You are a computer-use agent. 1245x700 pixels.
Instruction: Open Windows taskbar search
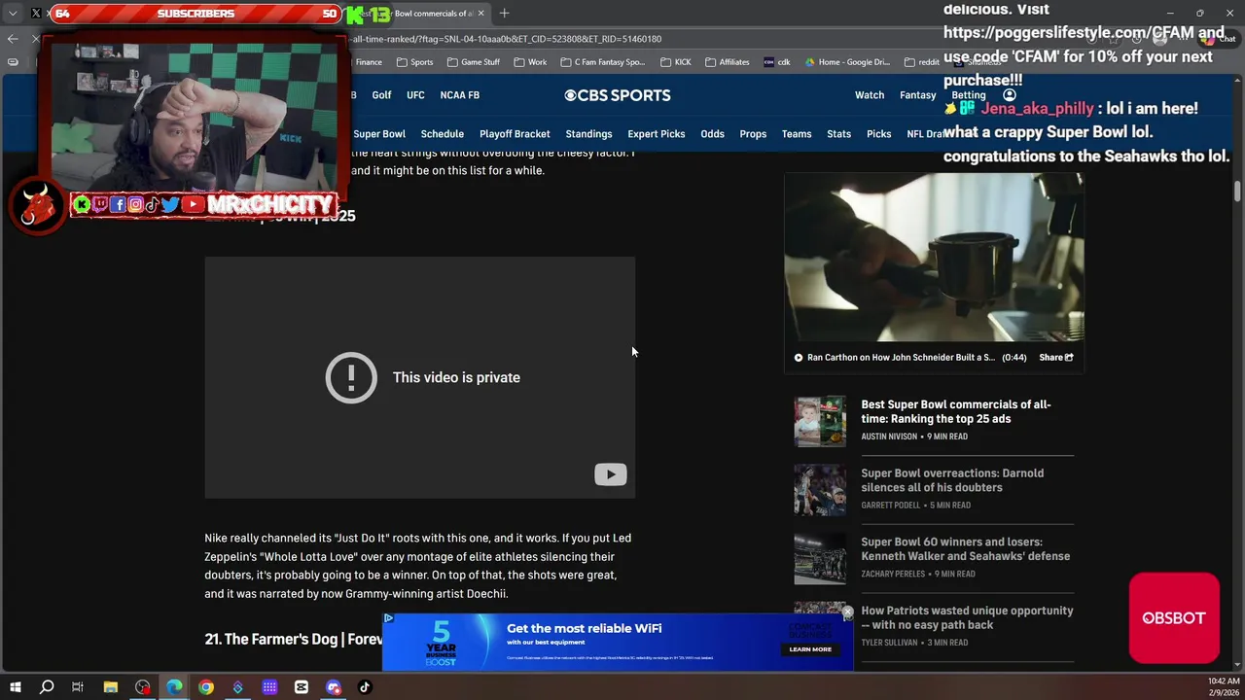pyautogui.click(x=46, y=687)
